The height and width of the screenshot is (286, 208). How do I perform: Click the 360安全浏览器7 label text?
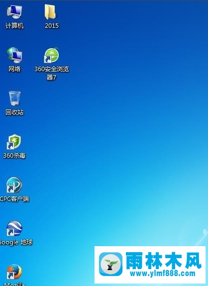pyautogui.click(x=52, y=73)
